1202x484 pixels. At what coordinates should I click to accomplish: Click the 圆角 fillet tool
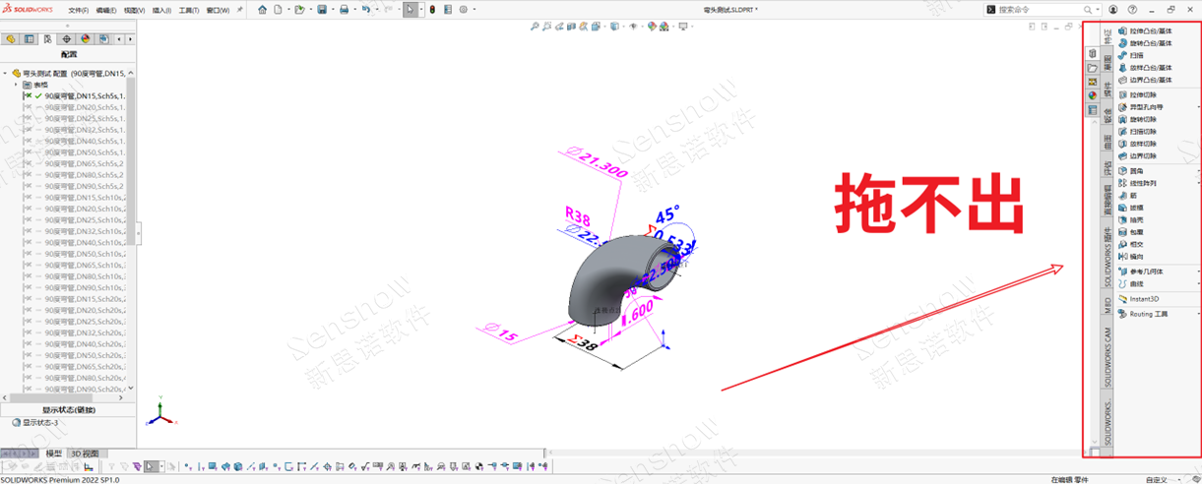point(1136,170)
